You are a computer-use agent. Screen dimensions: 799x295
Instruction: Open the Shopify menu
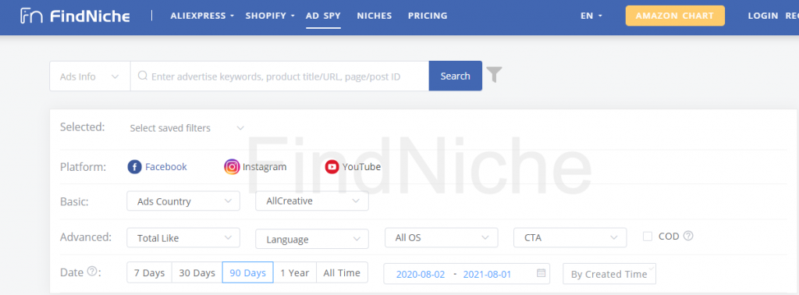click(270, 16)
